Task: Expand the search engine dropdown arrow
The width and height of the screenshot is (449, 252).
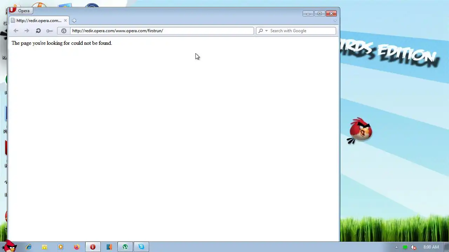Action: 266,31
